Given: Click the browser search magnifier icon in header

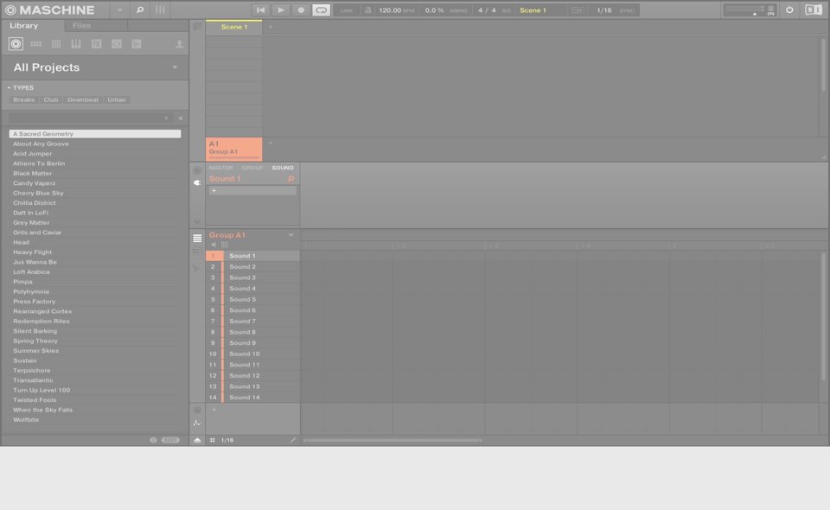Looking at the screenshot, I should point(139,10).
